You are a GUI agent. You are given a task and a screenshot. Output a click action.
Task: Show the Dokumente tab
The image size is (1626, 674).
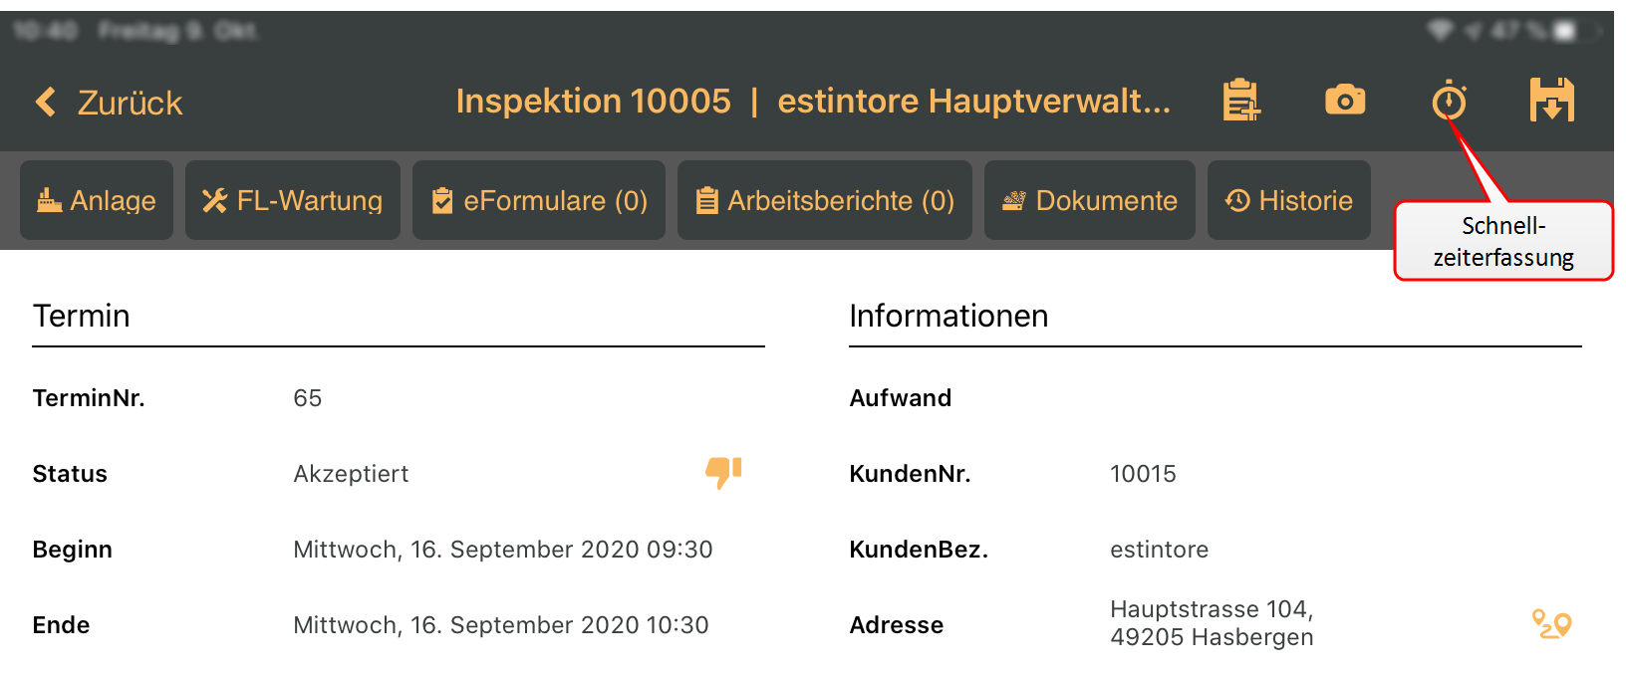pyautogui.click(x=1090, y=200)
